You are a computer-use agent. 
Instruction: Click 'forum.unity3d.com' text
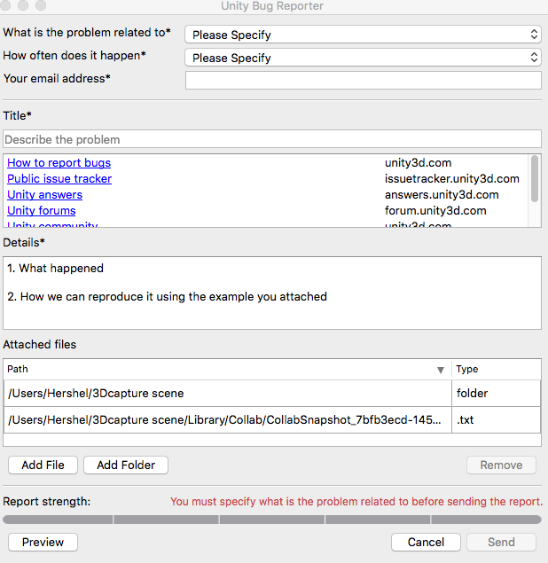click(x=435, y=210)
